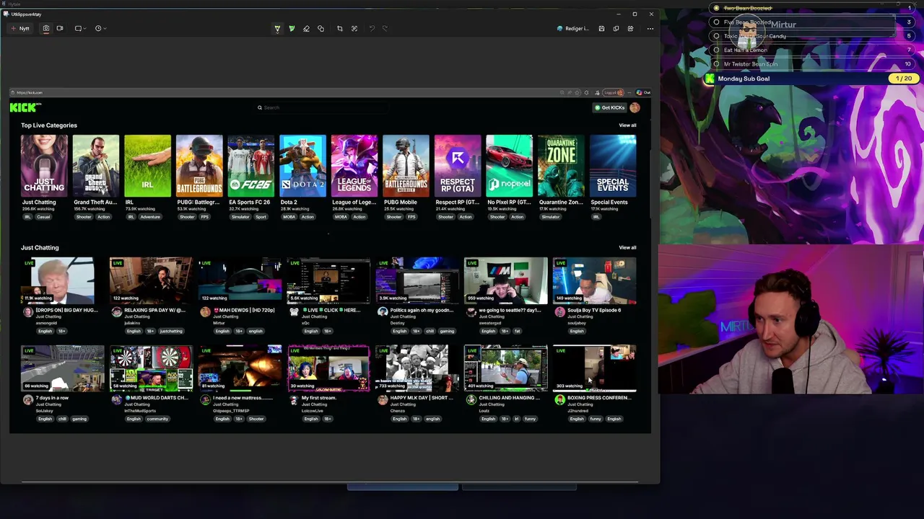
Task: Open the Special Events category tile
Action: (x=613, y=166)
